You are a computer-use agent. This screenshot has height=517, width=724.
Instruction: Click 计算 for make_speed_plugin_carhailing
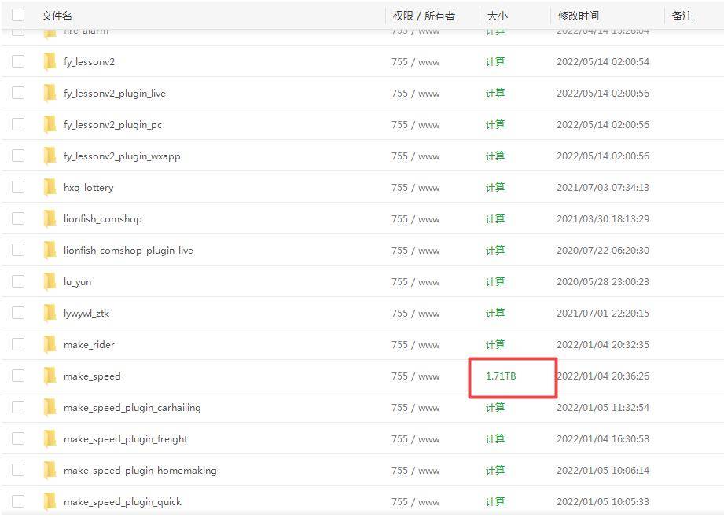click(495, 407)
